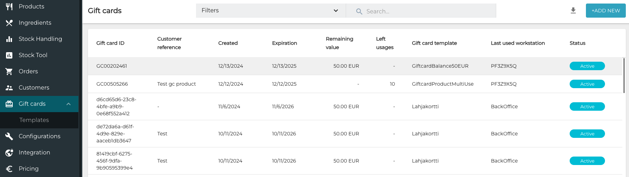Image resolution: width=629 pixels, height=177 pixels.
Task: Collapse the Gift cards sidebar section
Action: point(69,104)
